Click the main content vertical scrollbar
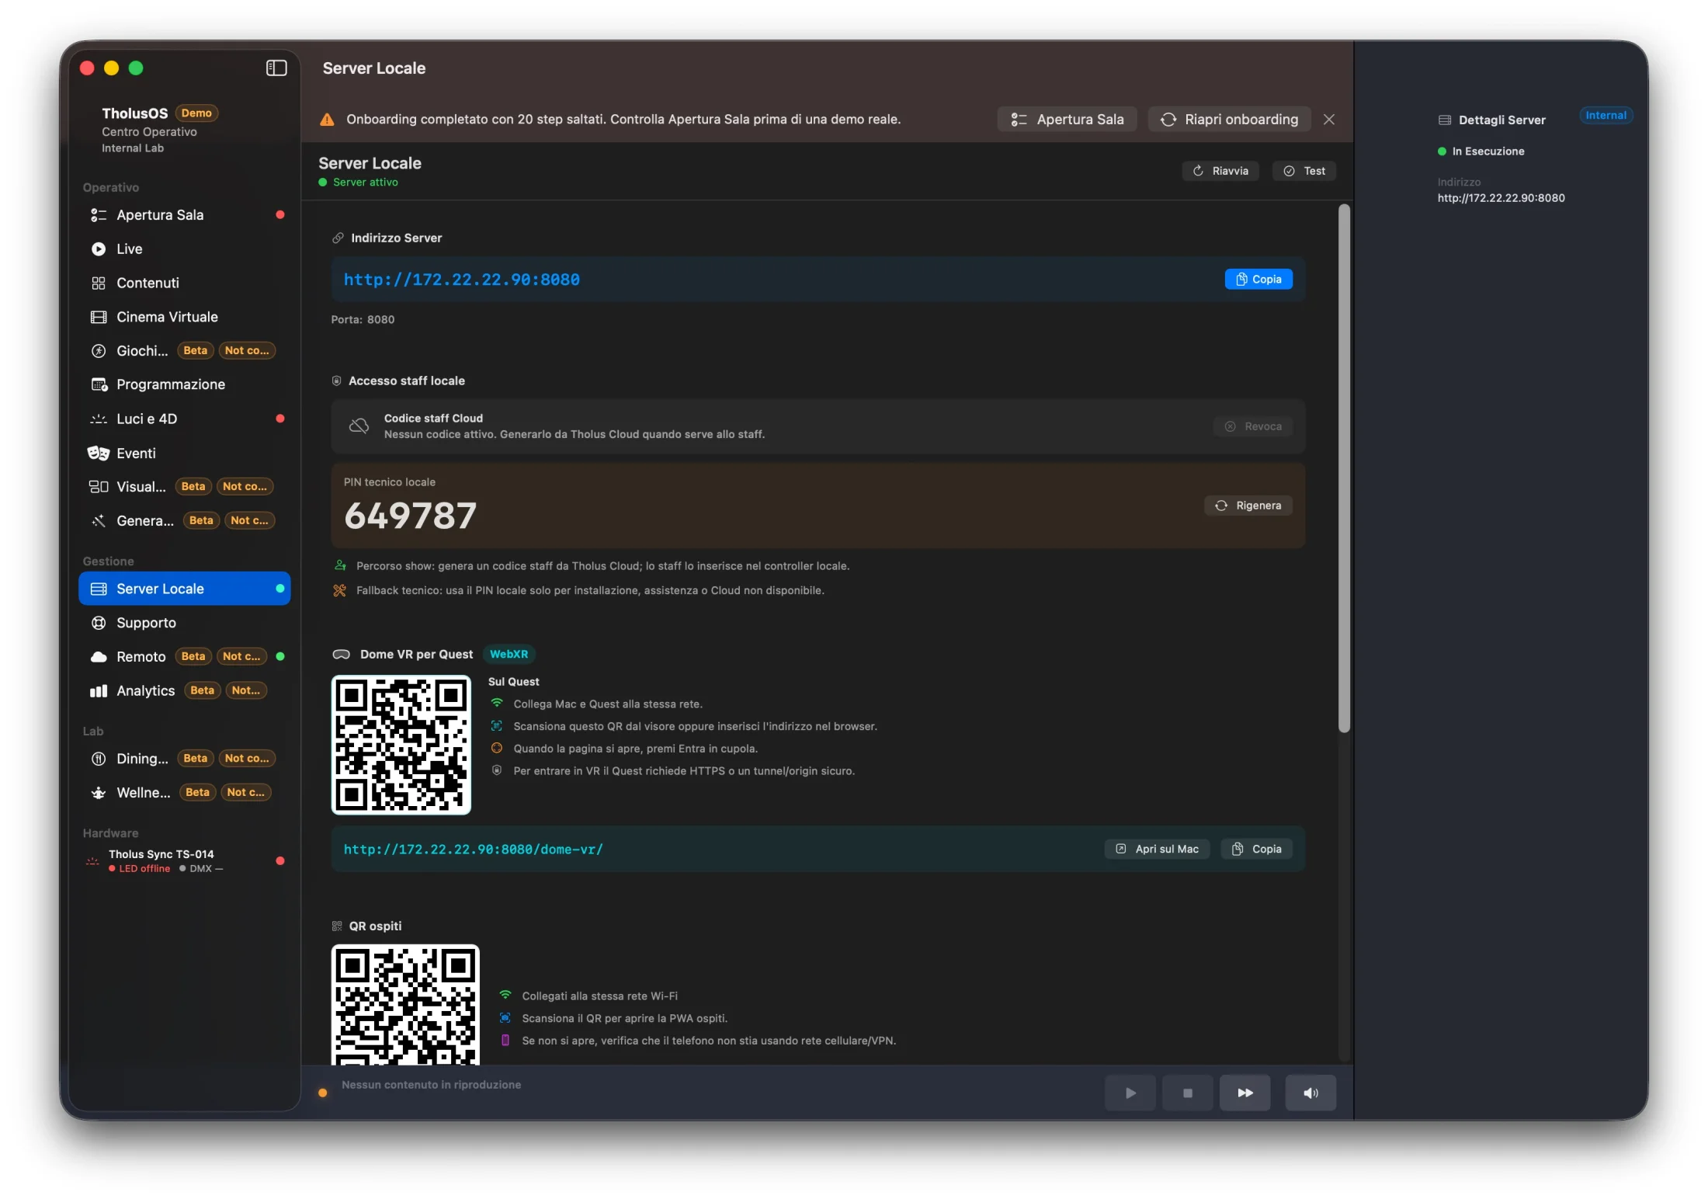Screen dimensions: 1708x1199 (1344, 468)
